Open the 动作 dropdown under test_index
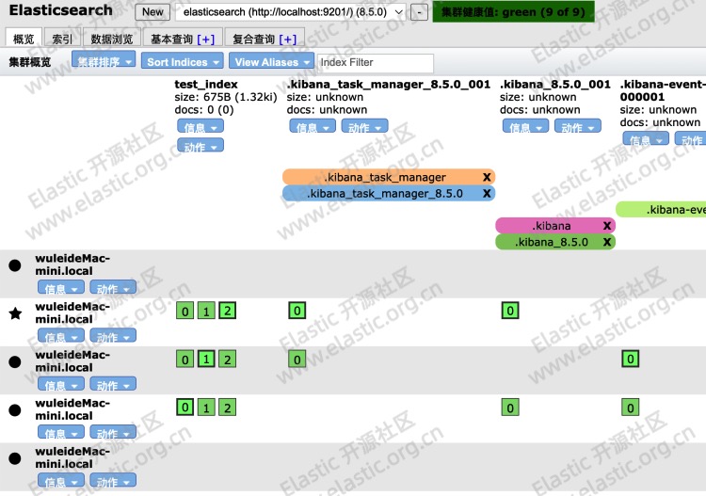This screenshot has height=496, width=706. click(201, 146)
